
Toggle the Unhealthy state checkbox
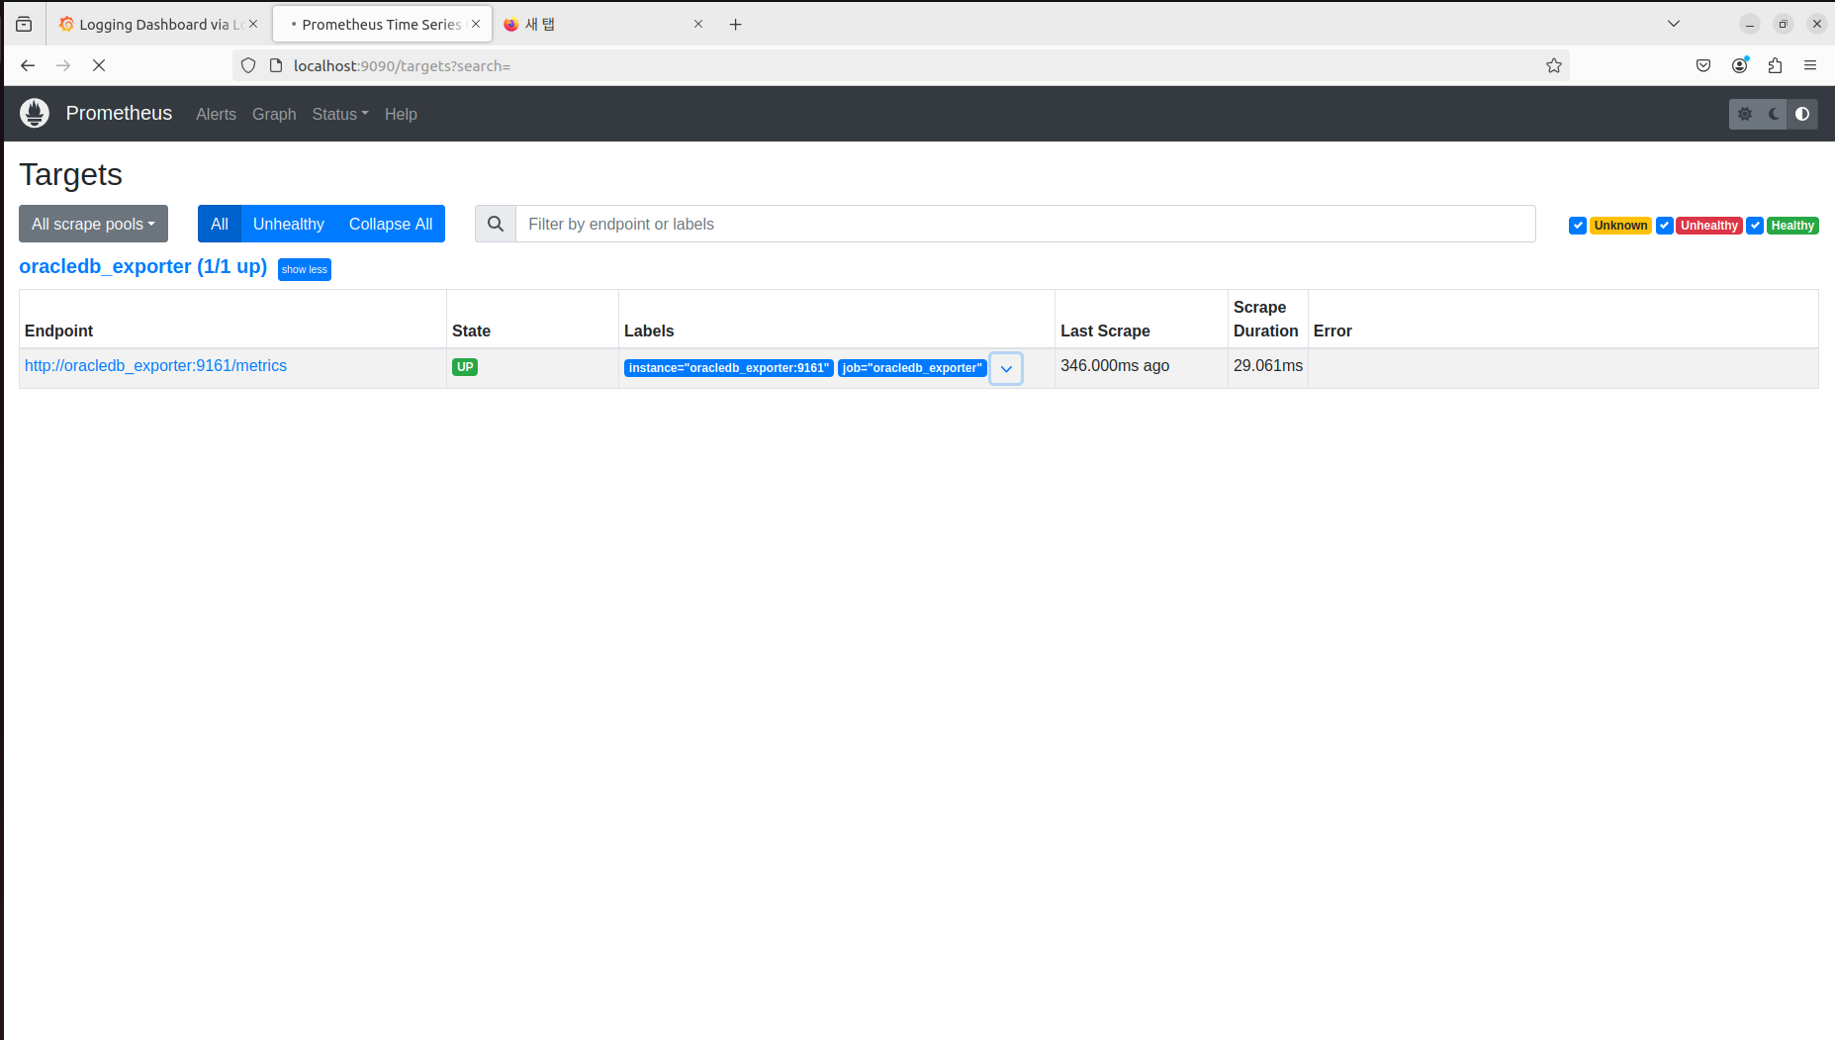[1665, 226]
